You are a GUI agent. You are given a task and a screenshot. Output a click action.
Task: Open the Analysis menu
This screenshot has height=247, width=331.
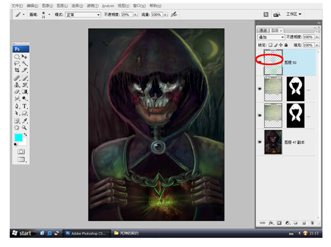click(x=108, y=6)
